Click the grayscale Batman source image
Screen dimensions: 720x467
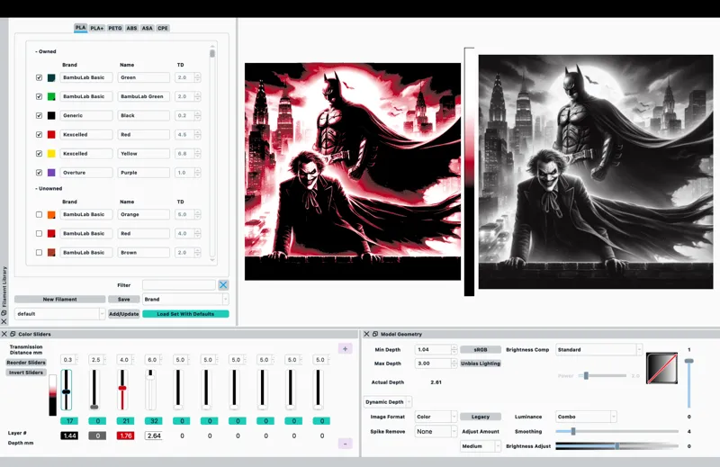click(x=596, y=172)
